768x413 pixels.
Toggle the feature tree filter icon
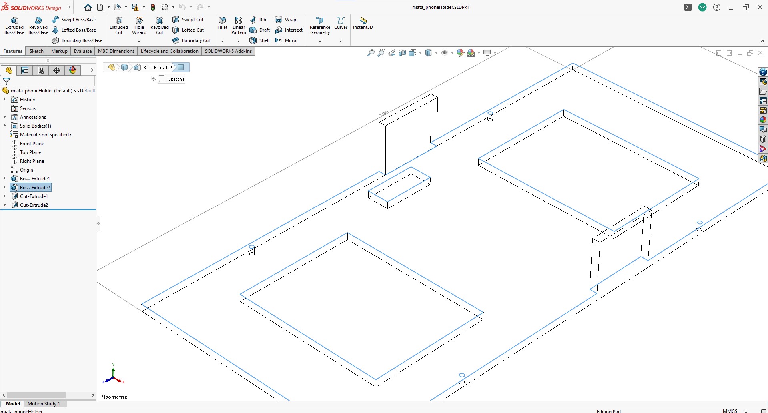click(6, 81)
